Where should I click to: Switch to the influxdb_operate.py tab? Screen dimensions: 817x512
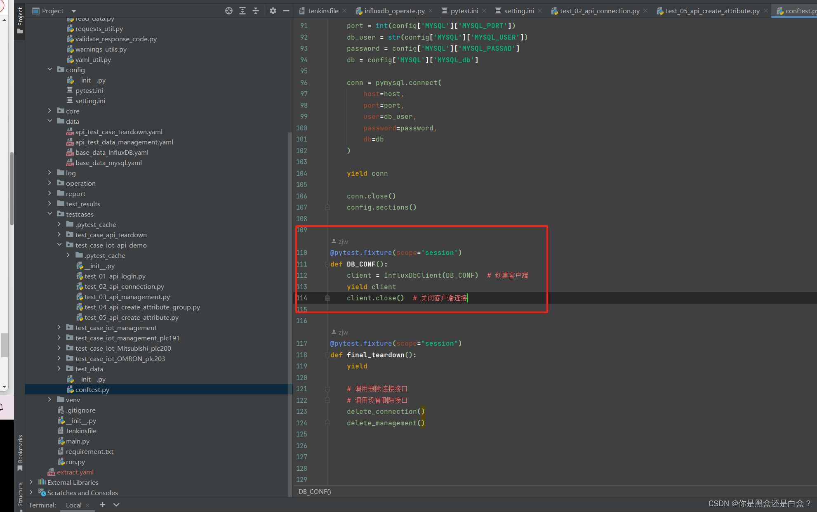(x=394, y=11)
